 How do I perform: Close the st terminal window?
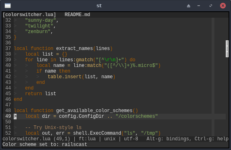[x=223, y=6]
